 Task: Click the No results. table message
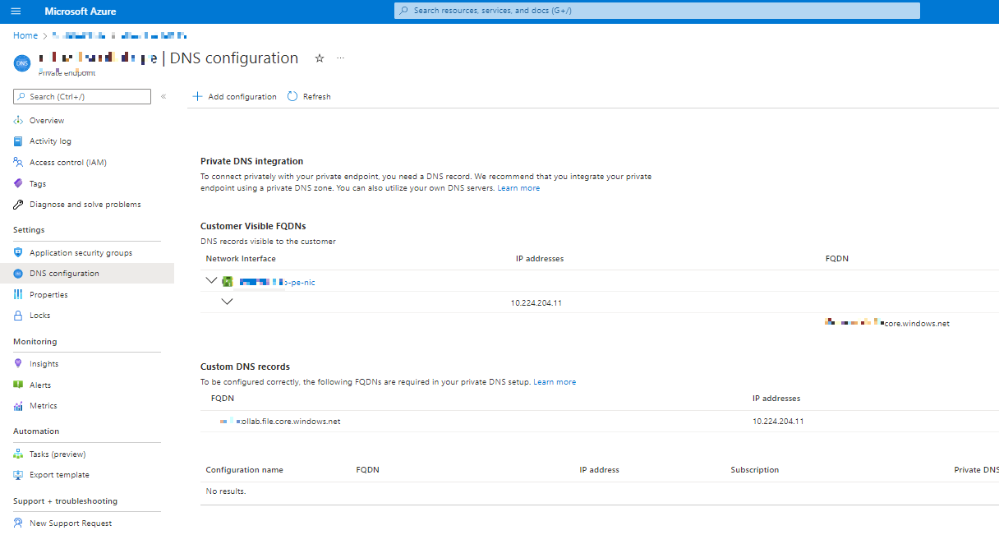pyautogui.click(x=226, y=491)
